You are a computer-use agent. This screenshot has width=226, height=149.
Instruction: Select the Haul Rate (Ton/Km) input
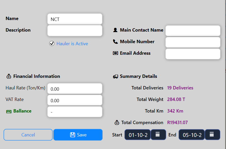click(x=75, y=89)
